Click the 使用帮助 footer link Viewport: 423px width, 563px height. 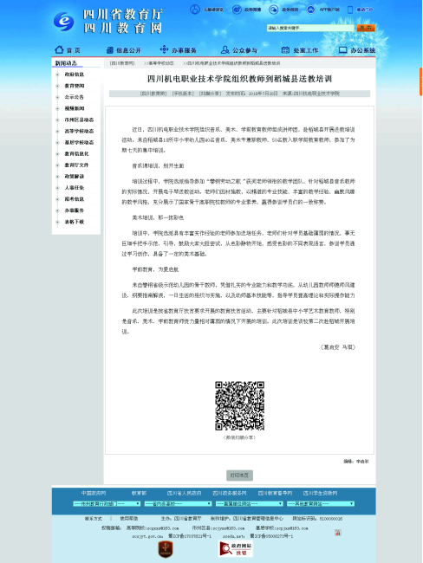(x=128, y=519)
